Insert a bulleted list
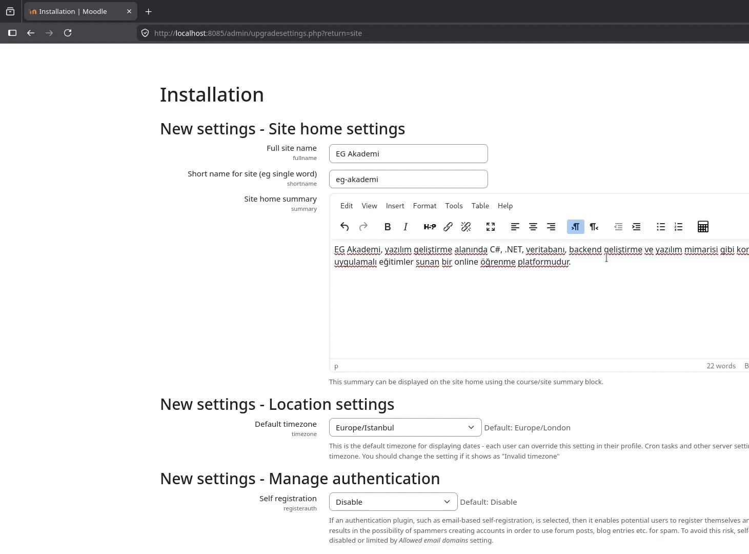Viewport: 749px width, 554px height. click(661, 227)
